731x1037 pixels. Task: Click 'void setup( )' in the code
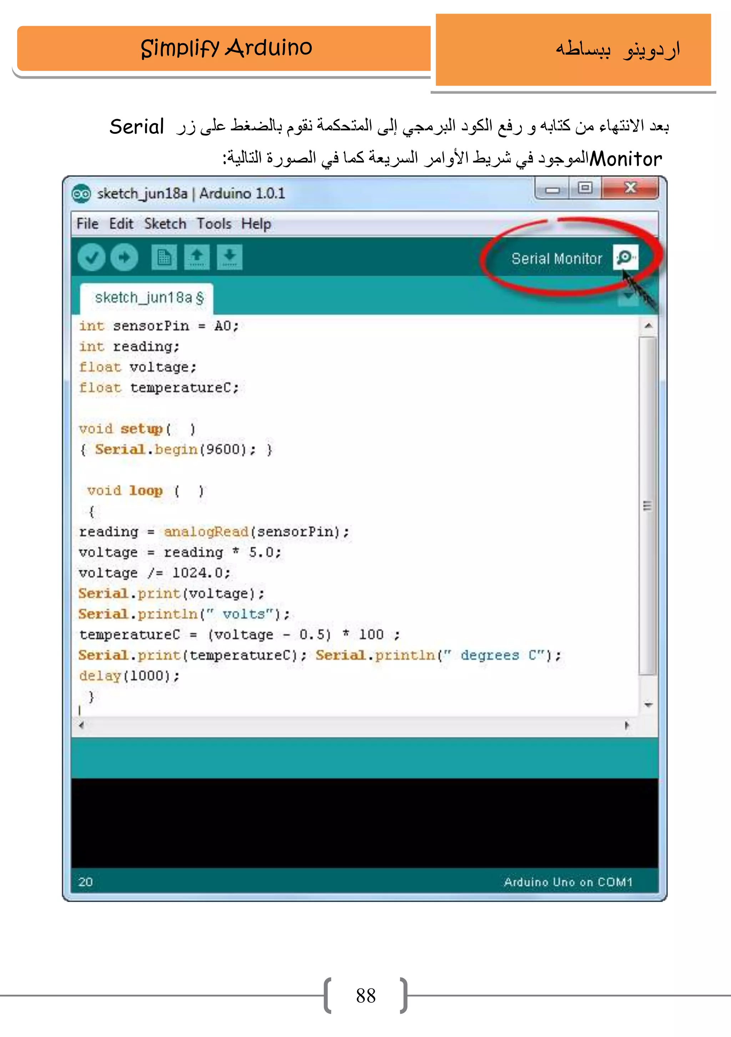tap(137, 429)
